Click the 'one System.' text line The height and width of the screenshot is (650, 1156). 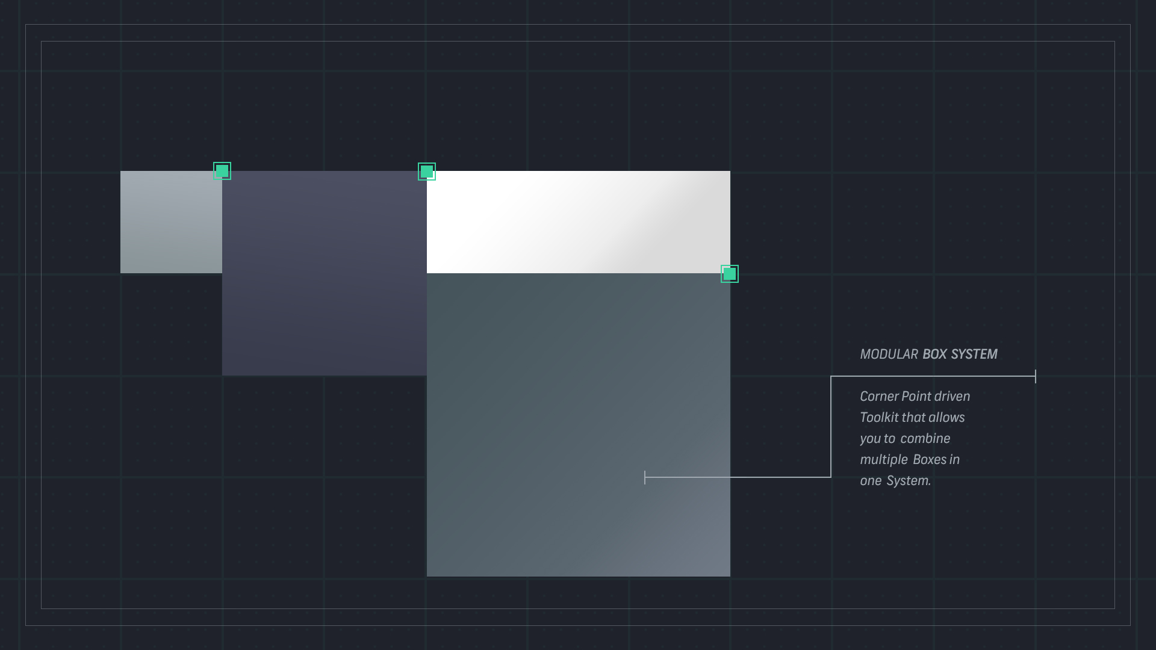[x=895, y=481]
